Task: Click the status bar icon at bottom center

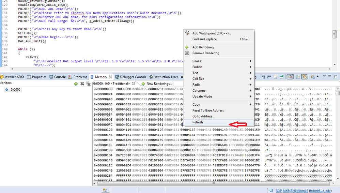Action: pos(105,190)
